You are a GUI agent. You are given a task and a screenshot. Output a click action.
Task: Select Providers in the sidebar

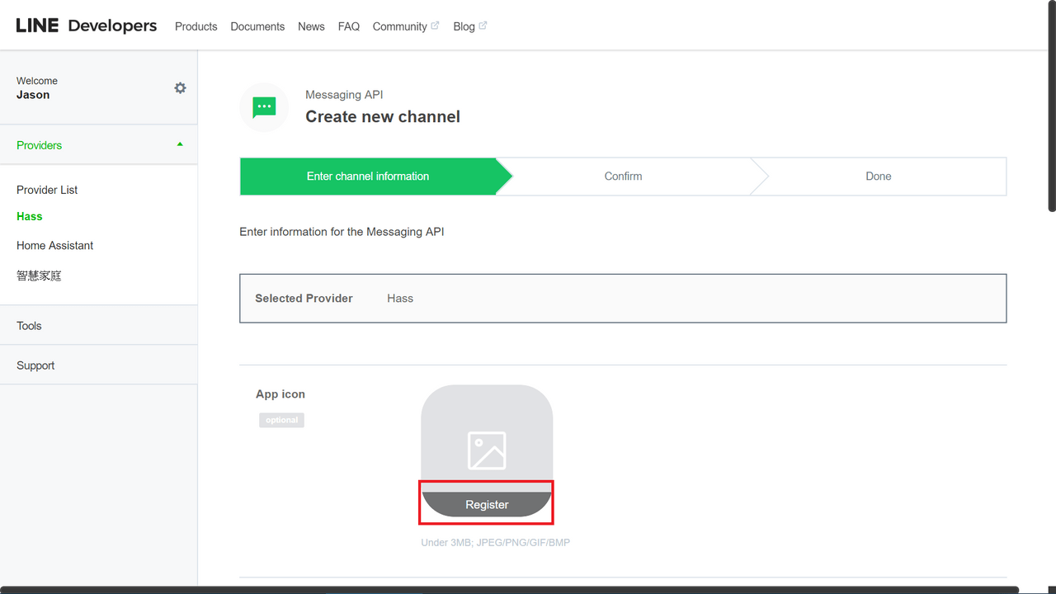(39, 145)
